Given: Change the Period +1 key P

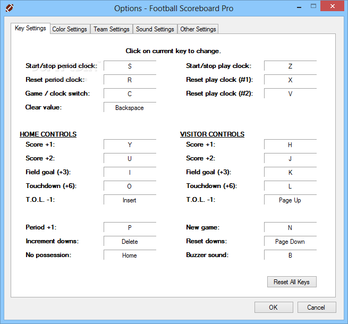Looking at the screenshot, I should coord(130,227).
